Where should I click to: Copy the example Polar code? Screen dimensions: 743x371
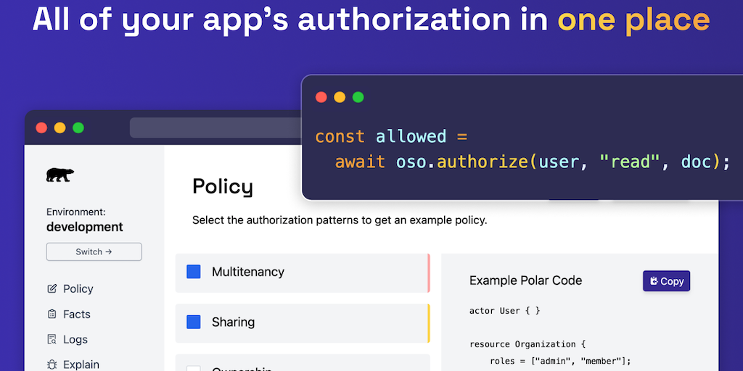tap(666, 281)
